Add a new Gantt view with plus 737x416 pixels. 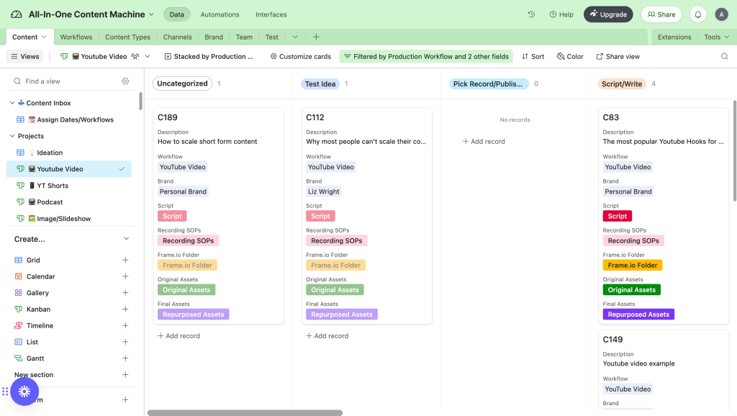[x=125, y=358]
